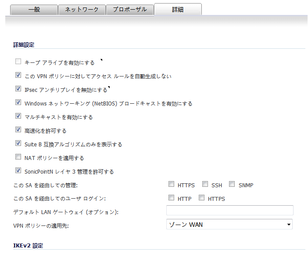Click the 詳細設定 section heading

tap(24, 45)
